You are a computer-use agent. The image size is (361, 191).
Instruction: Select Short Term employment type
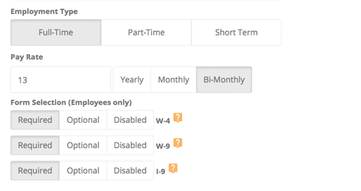pyautogui.click(x=236, y=33)
